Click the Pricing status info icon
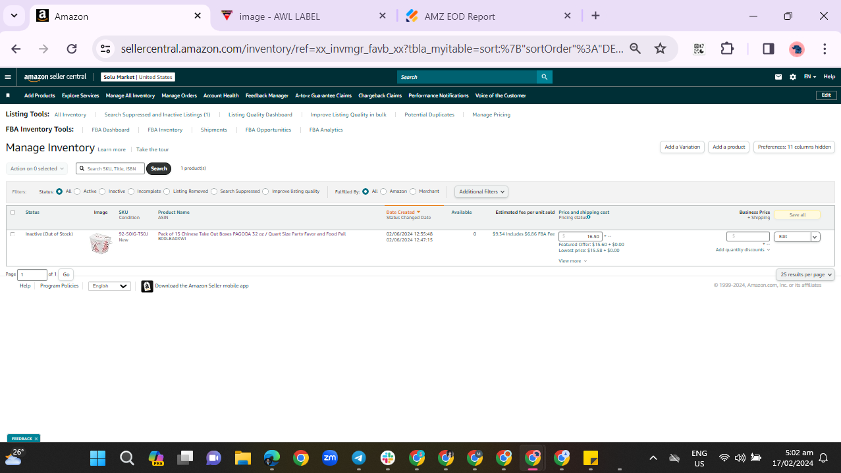 tap(589, 217)
